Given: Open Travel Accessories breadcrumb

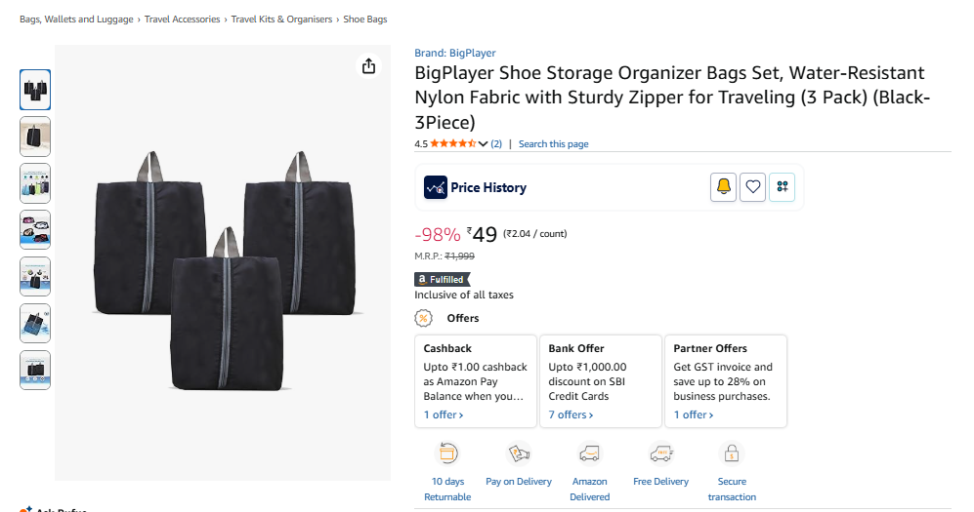Looking at the screenshot, I should [x=182, y=20].
